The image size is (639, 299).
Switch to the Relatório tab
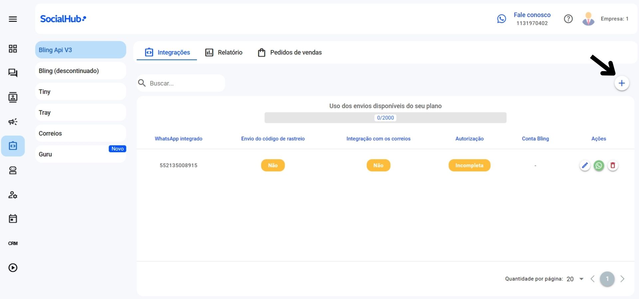coord(223,52)
